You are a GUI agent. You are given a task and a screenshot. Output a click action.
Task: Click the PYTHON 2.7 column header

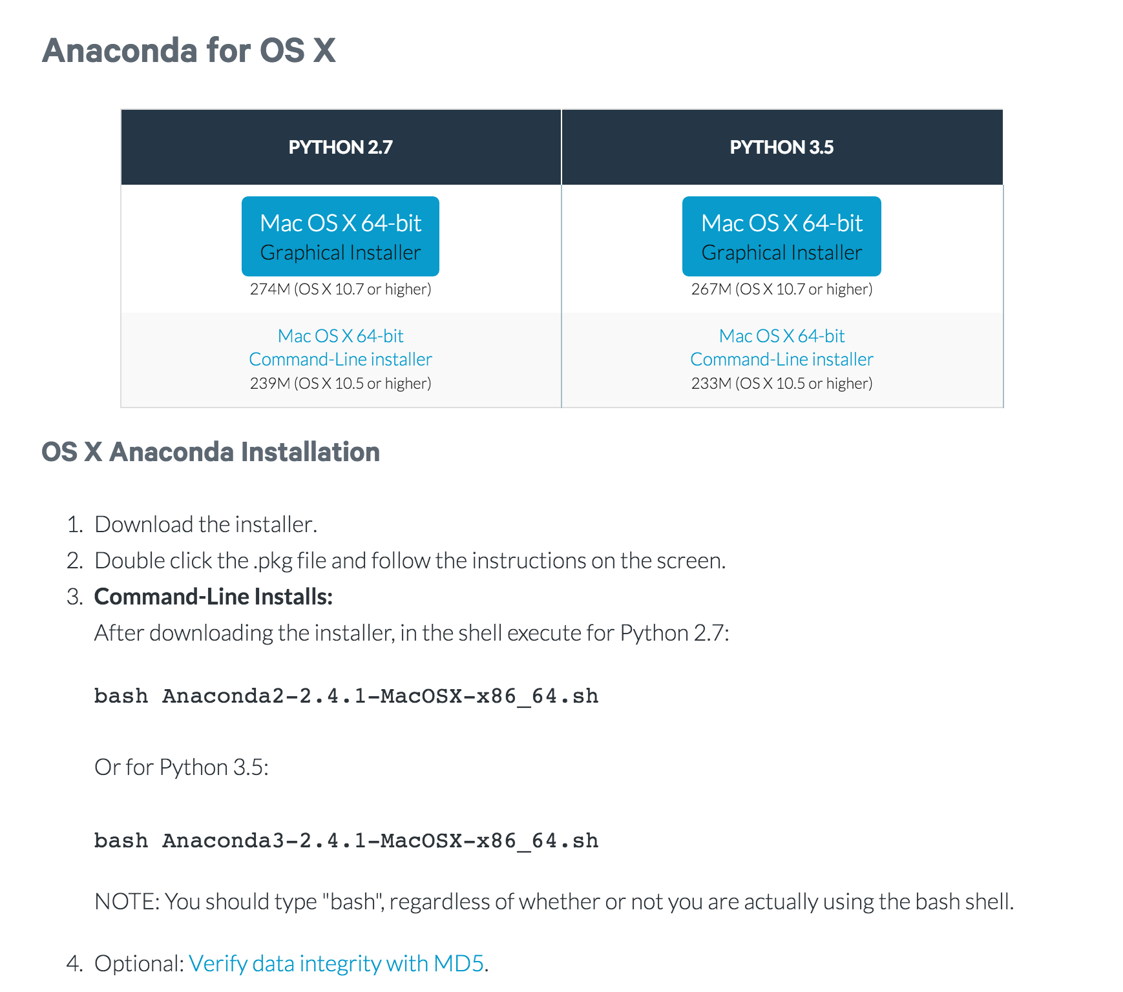click(341, 147)
